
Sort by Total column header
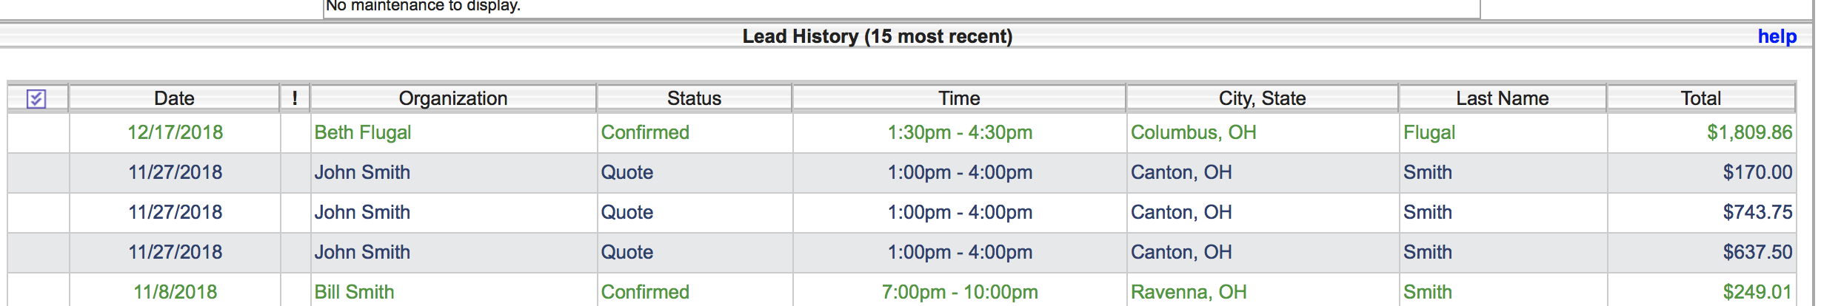[1700, 98]
